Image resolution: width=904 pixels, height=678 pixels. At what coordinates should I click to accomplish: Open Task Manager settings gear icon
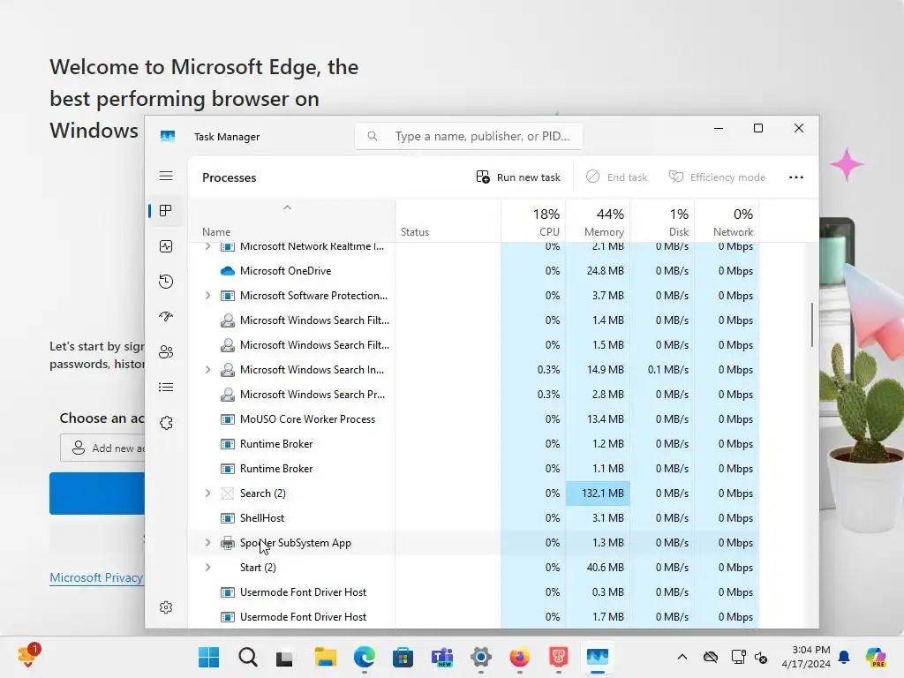pos(166,607)
